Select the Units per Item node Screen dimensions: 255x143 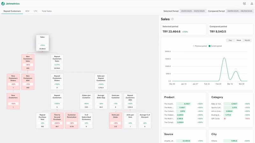point(130,121)
